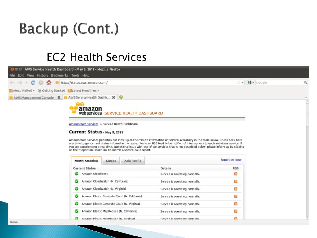
Task: Open the File menu
Action: point(12,75)
